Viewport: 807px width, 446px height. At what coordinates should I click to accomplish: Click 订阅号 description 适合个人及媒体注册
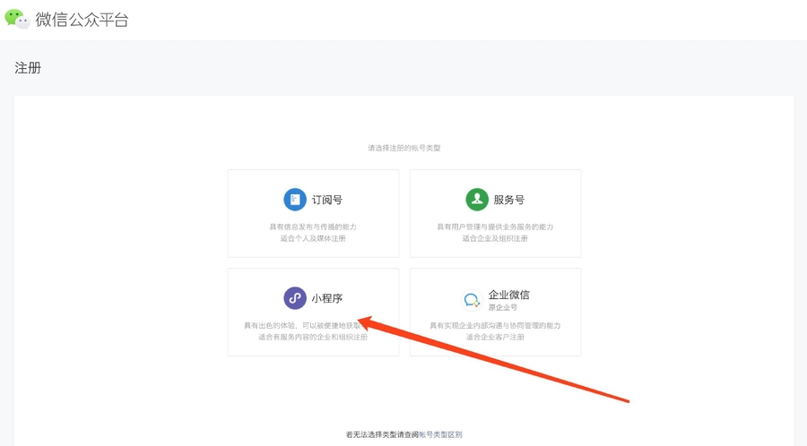pyautogui.click(x=313, y=238)
